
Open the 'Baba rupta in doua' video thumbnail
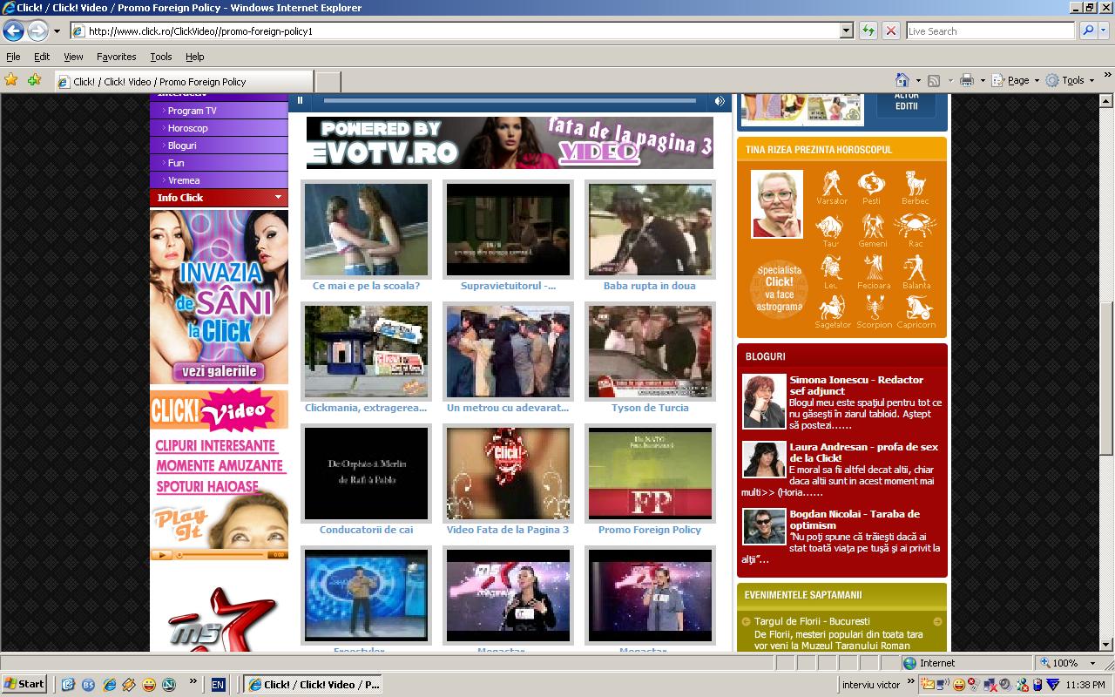650,230
